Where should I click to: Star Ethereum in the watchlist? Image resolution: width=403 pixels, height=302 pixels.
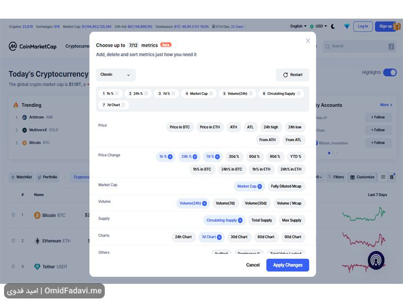pyautogui.click(x=14, y=241)
